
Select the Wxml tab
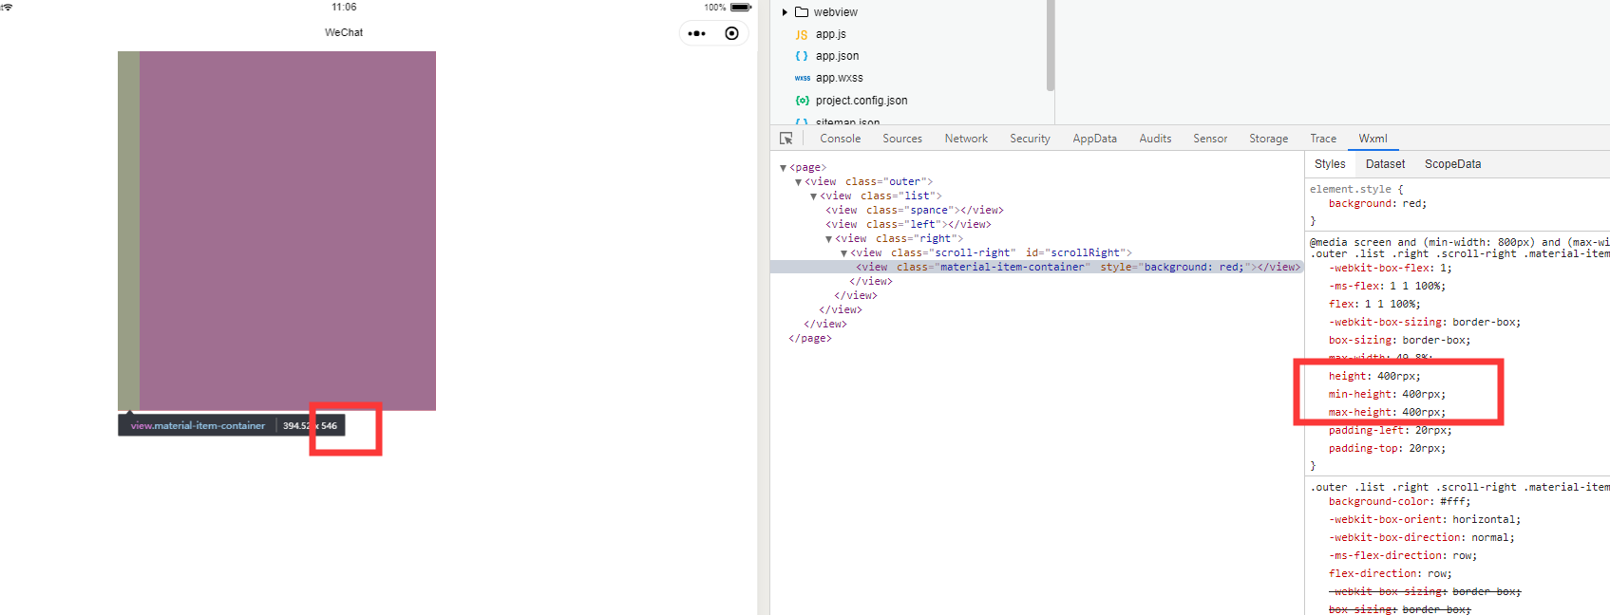[1373, 139]
